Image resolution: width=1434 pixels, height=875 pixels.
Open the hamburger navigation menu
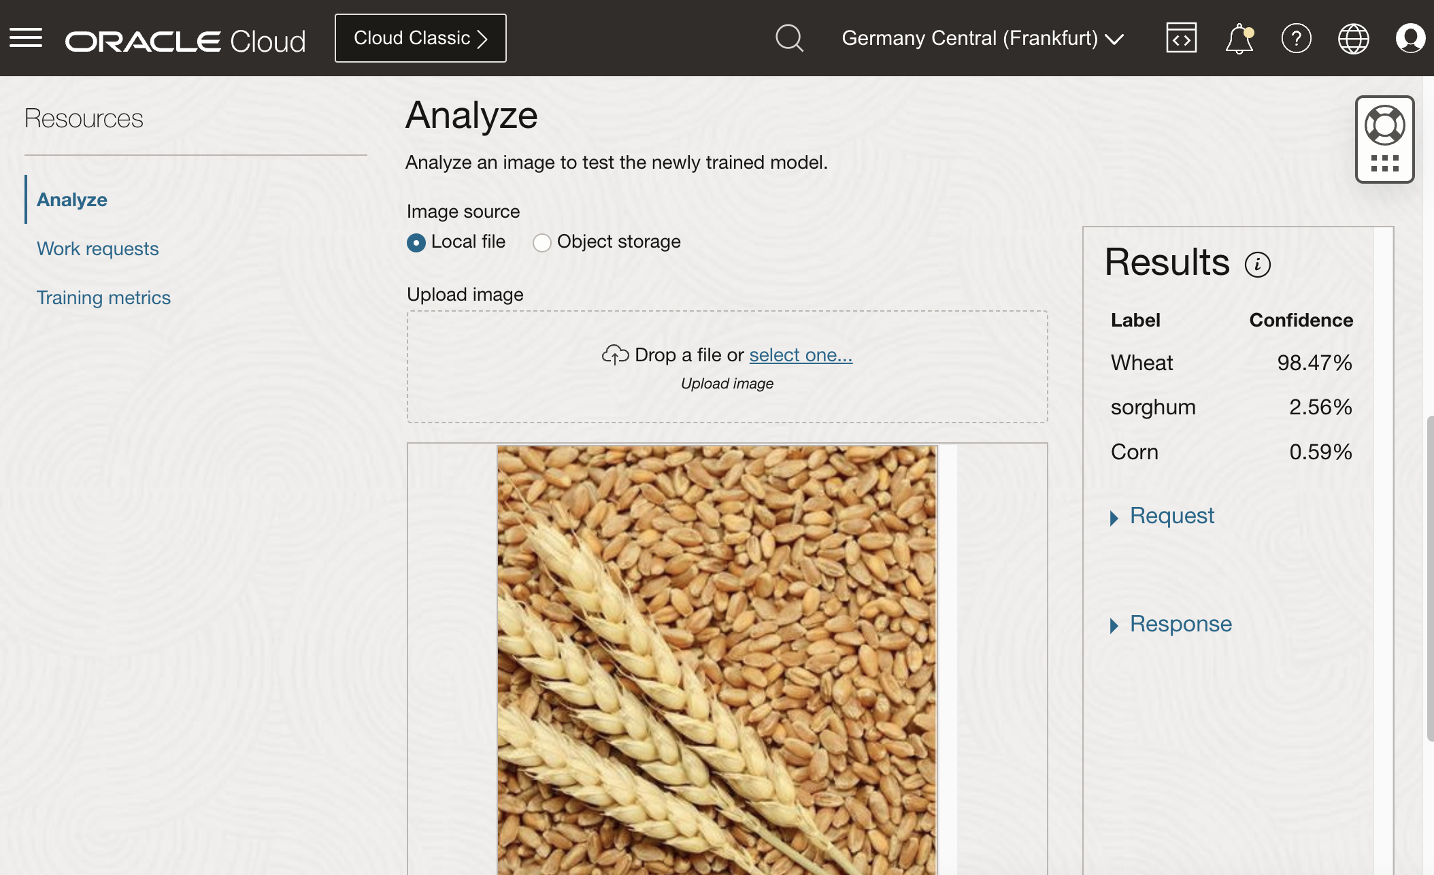point(26,38)
